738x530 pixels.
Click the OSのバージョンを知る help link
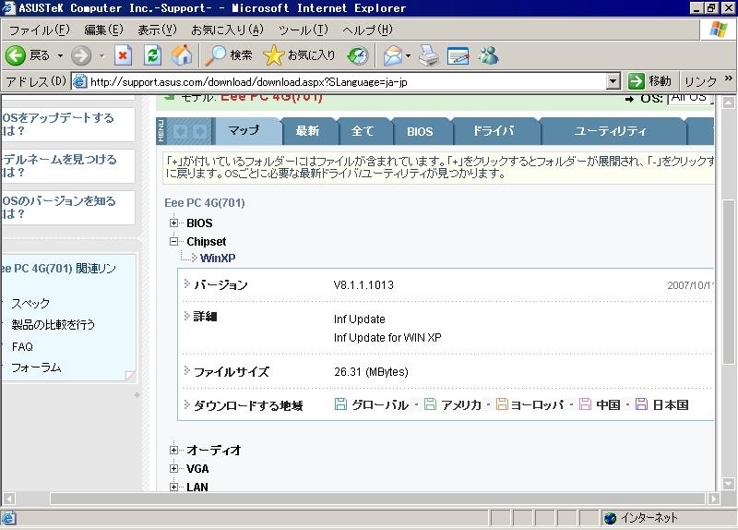pyautogui.click(x=58, y=207)
